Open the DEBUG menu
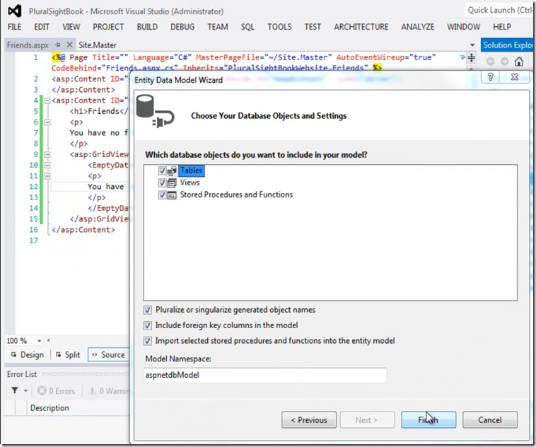 pos(182,27)
